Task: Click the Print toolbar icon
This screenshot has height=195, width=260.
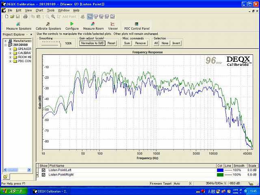Action: tap(25, 17)
